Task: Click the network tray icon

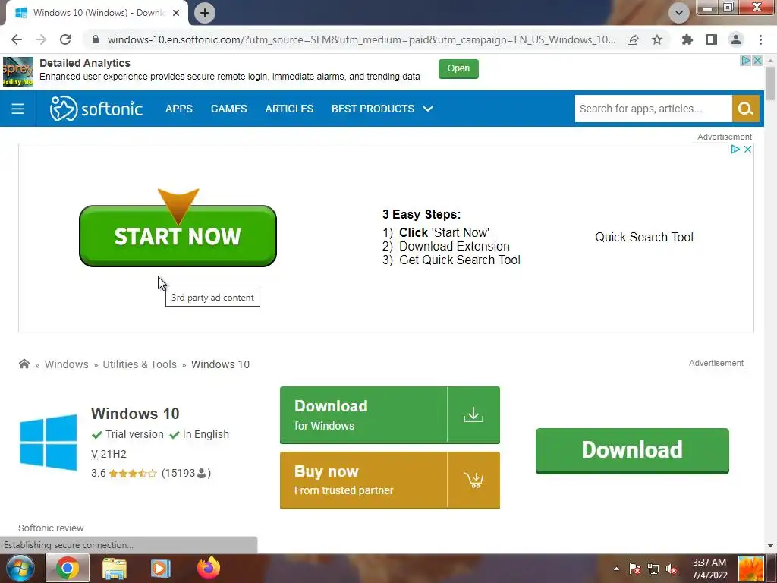Action: [x=653, y=569]
